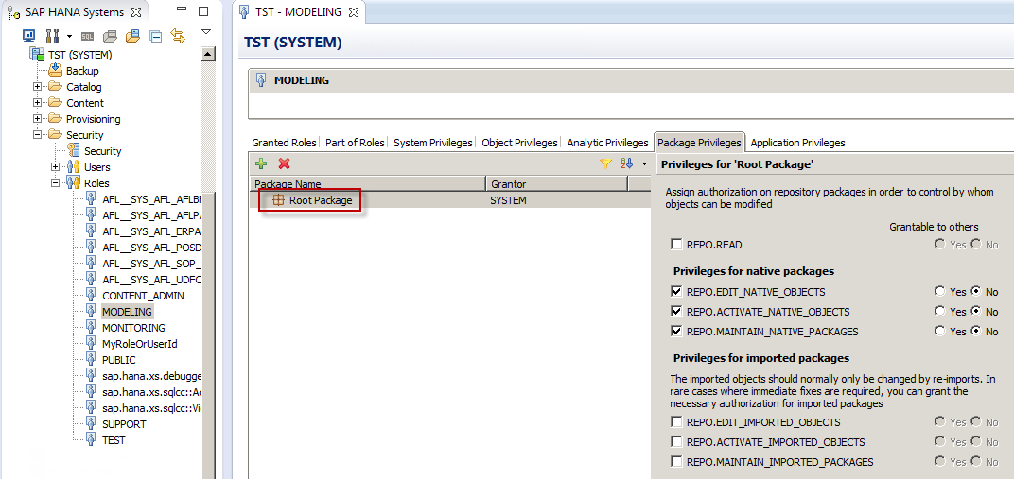Add a package with the green plus icon
This screenshot has width=1014, height=479.
pos(261,164)
